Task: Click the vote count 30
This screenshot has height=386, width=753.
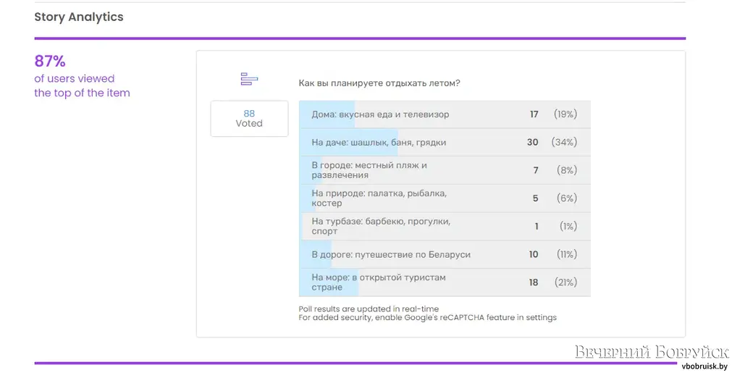Action: tap(532, 142)
